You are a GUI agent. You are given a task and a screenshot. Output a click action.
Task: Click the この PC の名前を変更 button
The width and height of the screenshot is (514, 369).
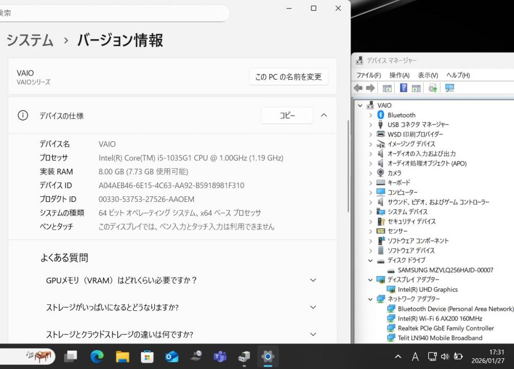[288, 77]
